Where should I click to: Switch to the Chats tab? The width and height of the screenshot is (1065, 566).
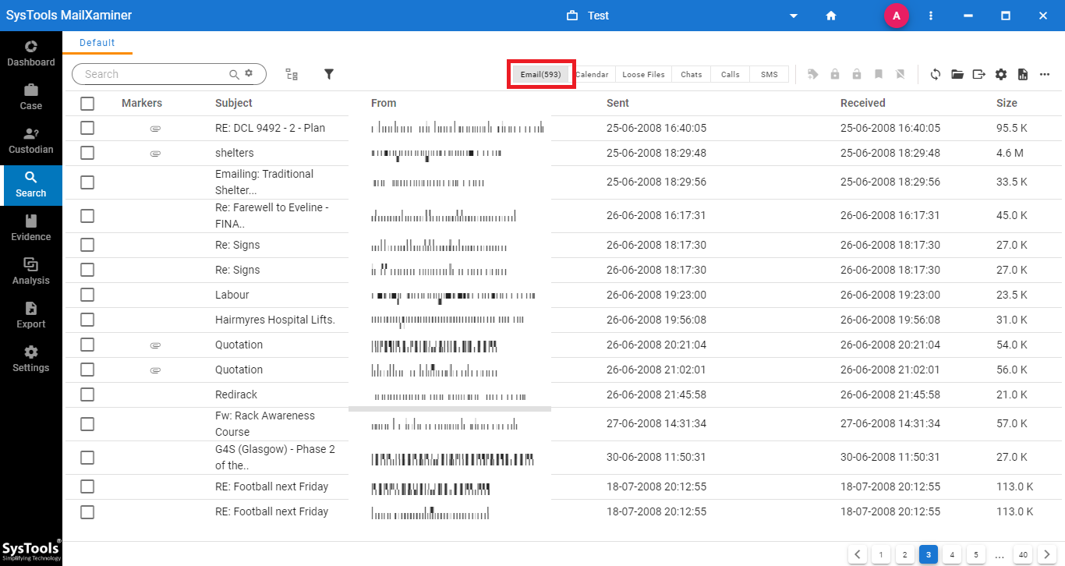tap(692, 74)
